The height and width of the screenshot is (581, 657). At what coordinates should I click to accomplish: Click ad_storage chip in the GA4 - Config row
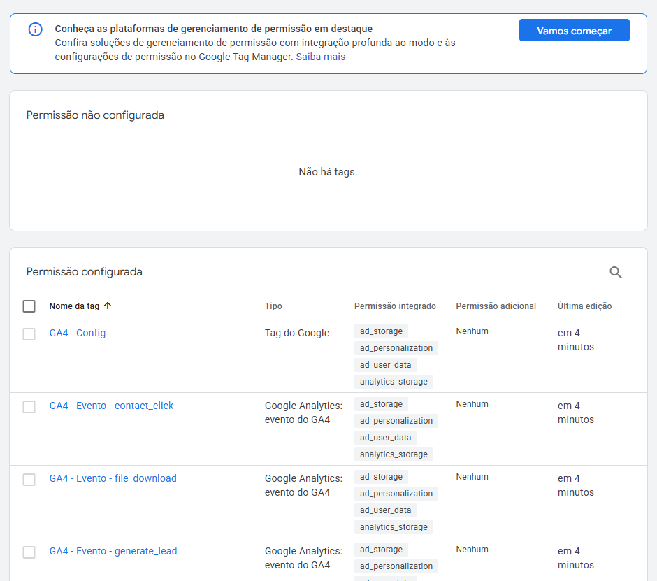pyautogui.click(x=381, y=331)
